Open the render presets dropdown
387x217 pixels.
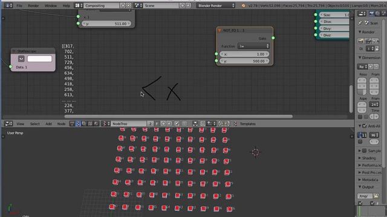[362, 67]
